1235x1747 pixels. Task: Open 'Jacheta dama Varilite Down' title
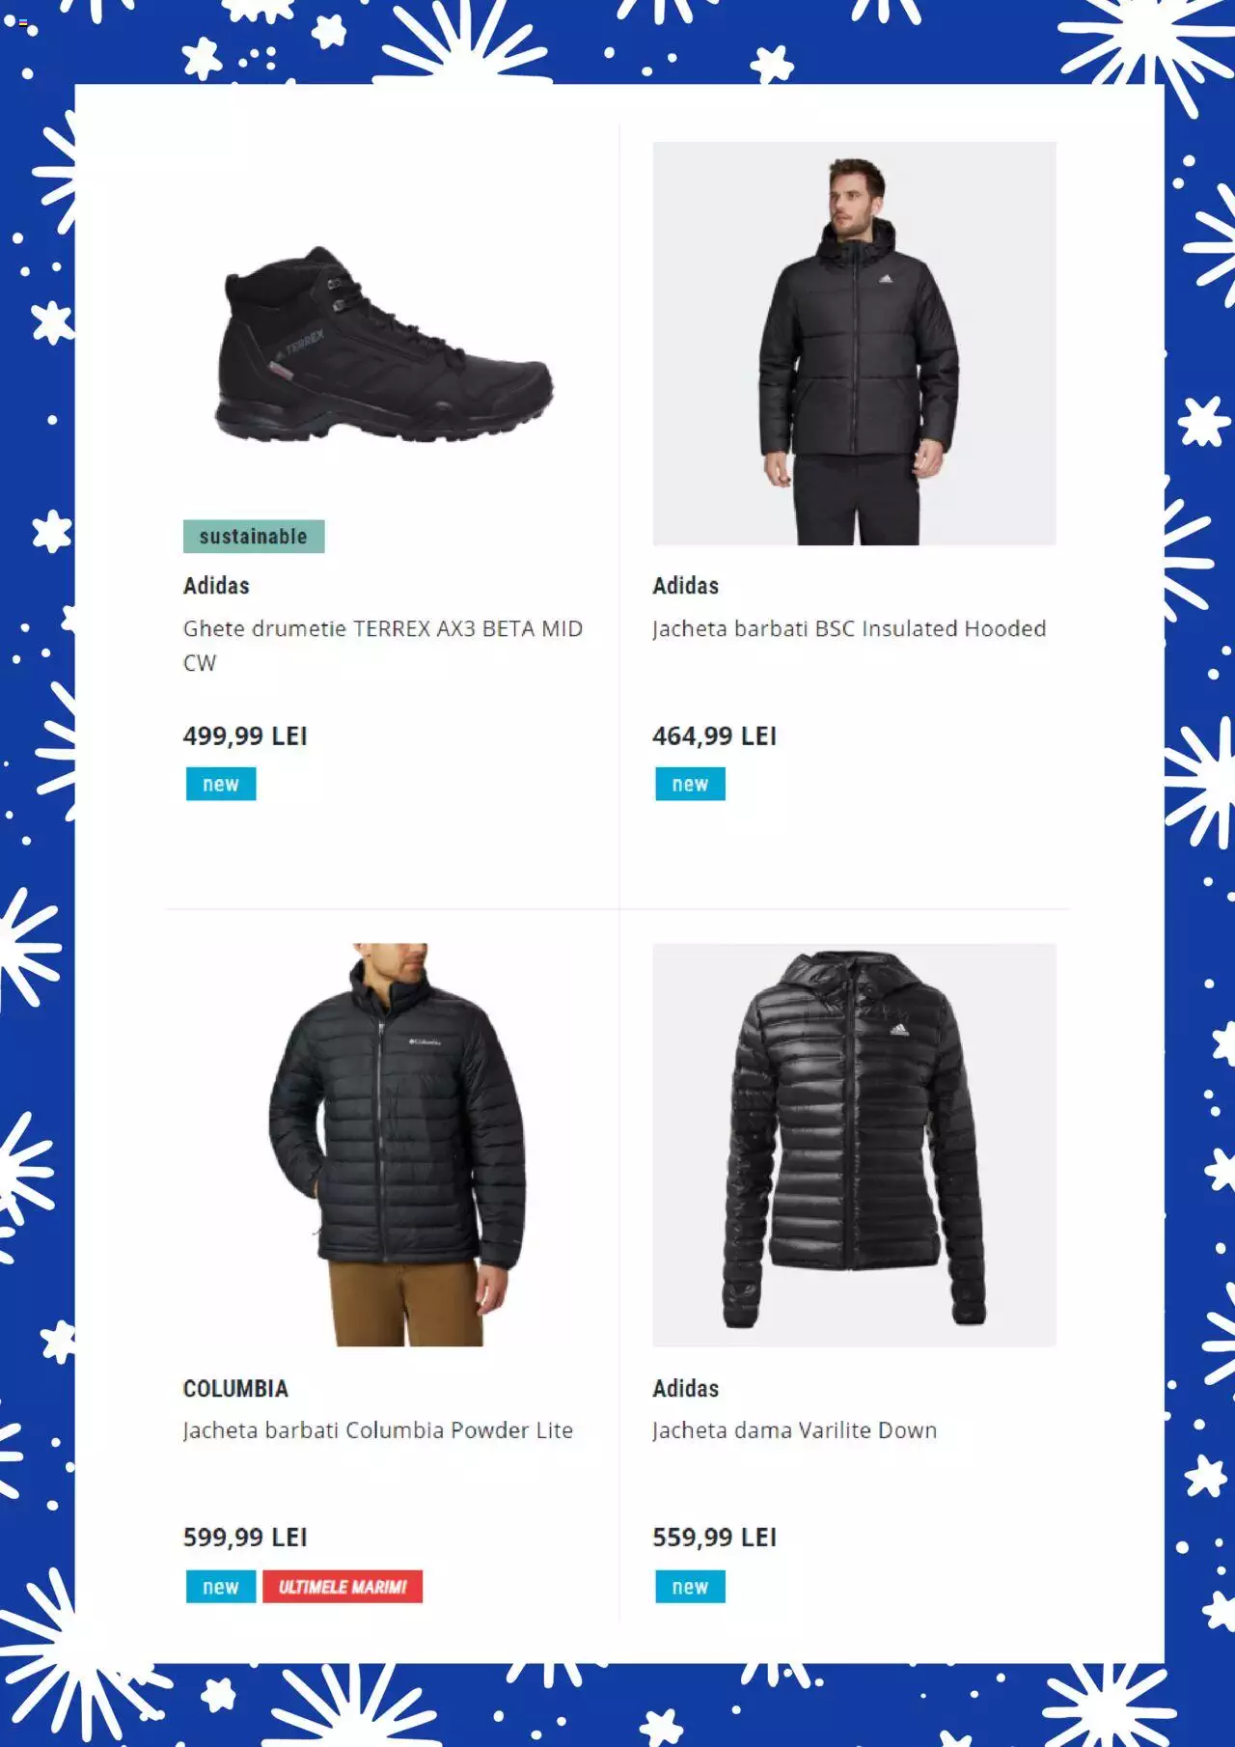[795, 1430]
